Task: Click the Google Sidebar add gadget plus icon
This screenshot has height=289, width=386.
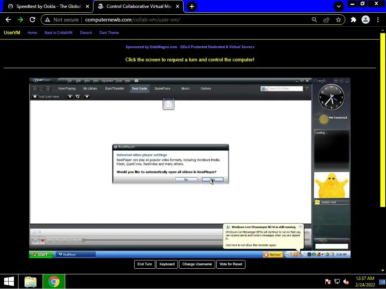Action: [336, 81]
